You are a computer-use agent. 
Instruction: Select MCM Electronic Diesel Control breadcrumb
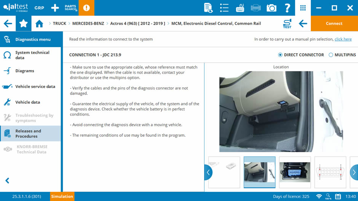point(216,24)
